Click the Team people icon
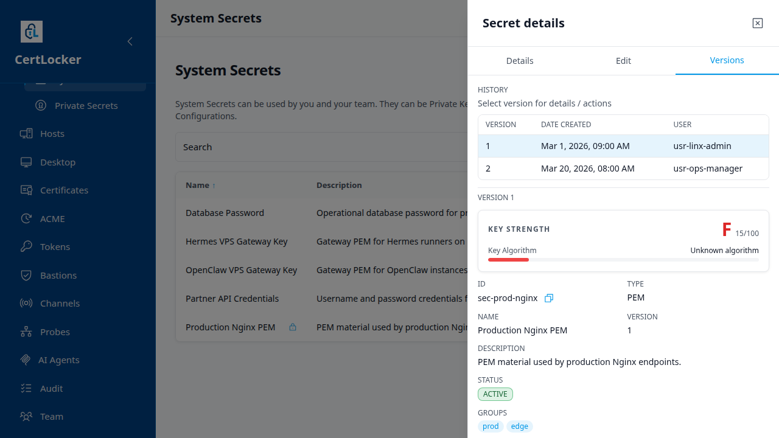Image resolution: width=779 pixels, height=438 pixels. (x=26, y=417)
